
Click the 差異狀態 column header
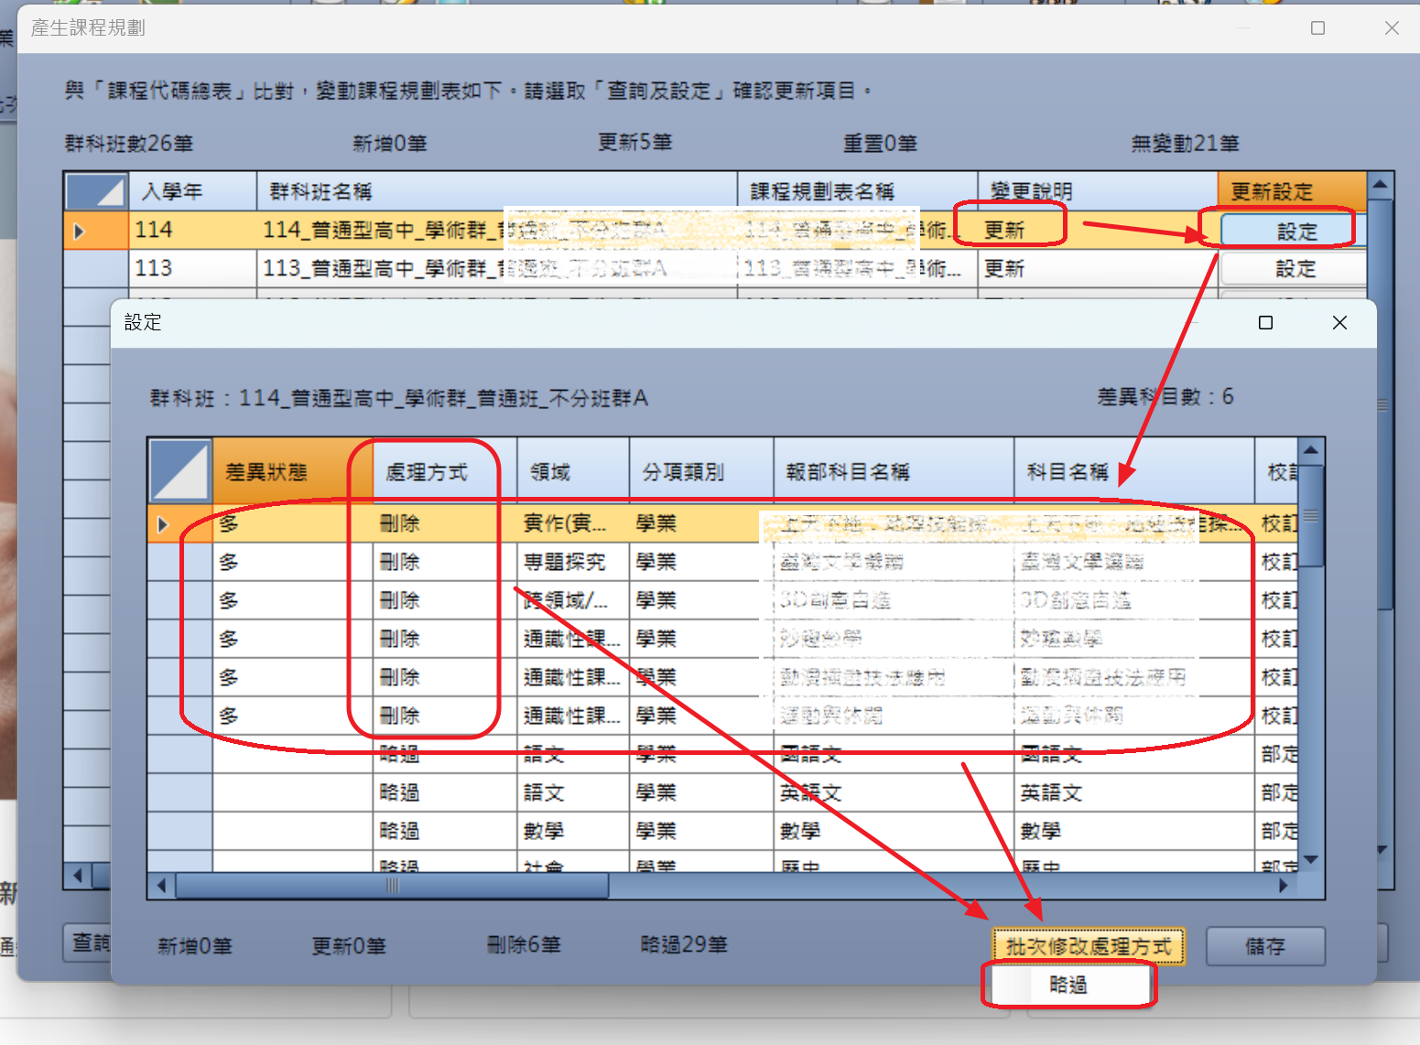[293, 471]
